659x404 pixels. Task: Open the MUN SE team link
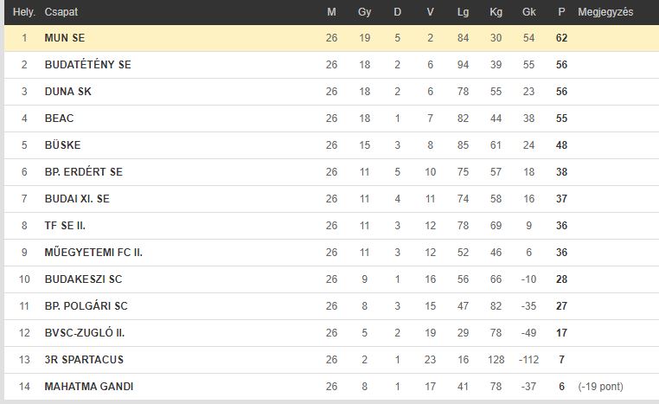tap(65, 38)
